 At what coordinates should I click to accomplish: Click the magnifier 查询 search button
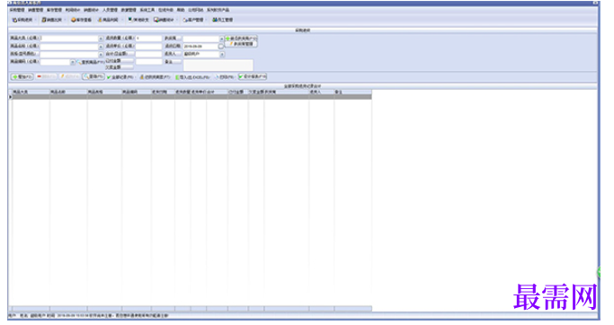coord(93,76)
